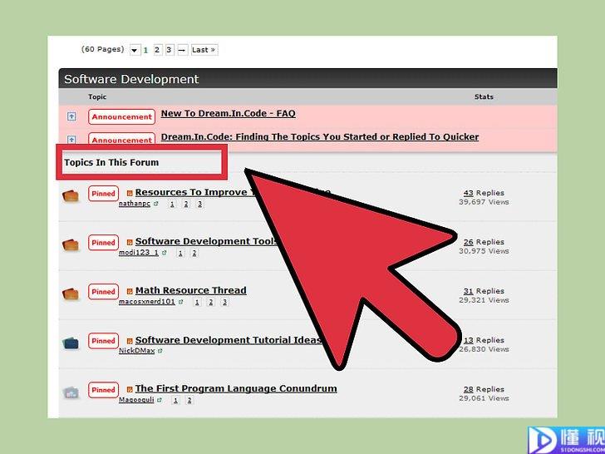Click grey folder icon of Conundrum row
Screen dimensions: 605x454
[71, 392]
